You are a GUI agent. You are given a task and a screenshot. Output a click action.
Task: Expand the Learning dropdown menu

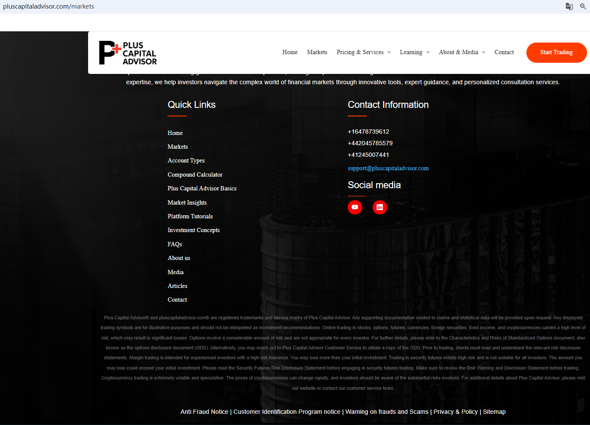(415, 52)
